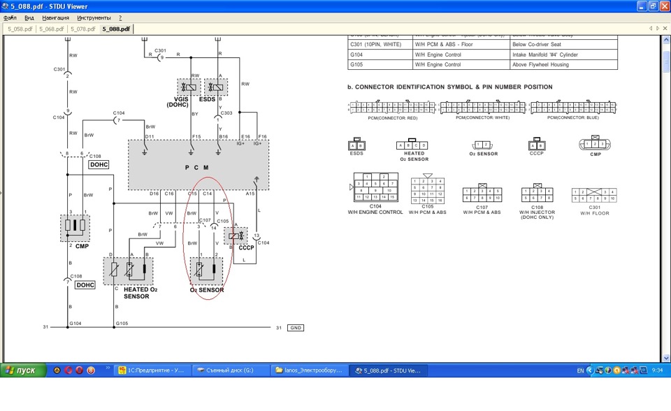Close the current document tab with X
Viewport: 671px width, 411px height.
[x=665, y=28]
